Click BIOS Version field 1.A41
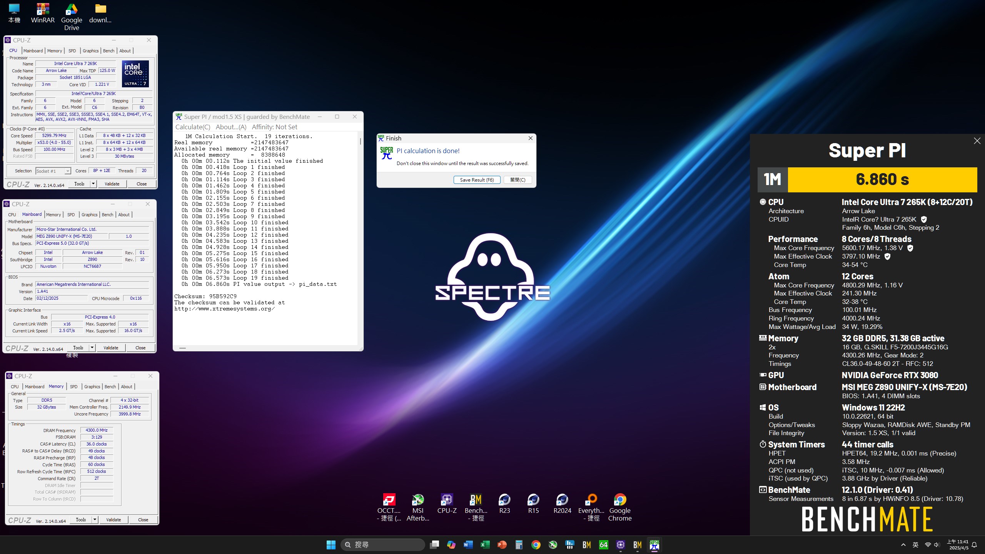The height and width of the screenshot is (554, 985). 92,291
